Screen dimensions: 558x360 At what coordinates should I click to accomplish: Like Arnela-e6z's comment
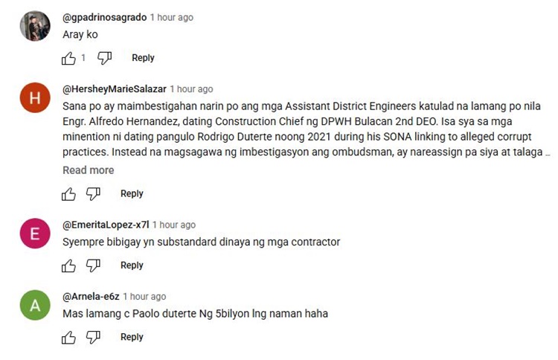68,337
